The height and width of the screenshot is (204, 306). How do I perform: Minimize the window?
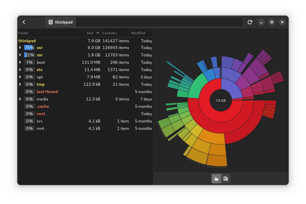(261, 22)
